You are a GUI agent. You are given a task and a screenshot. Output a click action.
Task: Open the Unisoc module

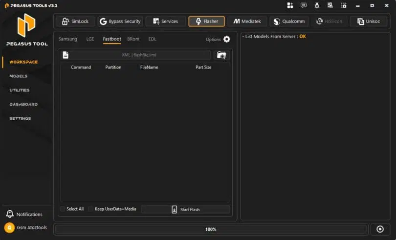click(x=369, y=22)
